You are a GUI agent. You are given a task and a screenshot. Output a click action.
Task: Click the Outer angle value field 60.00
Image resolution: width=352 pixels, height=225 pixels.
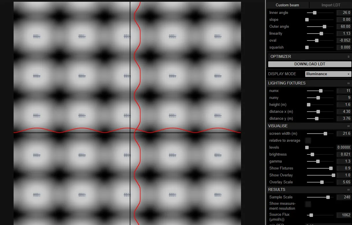[344, 27]
